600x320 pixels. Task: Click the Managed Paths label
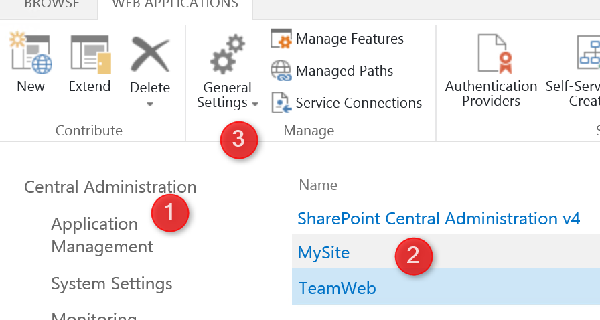tap(344, 71)
